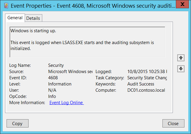191x134 pixels.
Task: Click the Level value Information
Action: pyautogui.click(x=60, y=84)
